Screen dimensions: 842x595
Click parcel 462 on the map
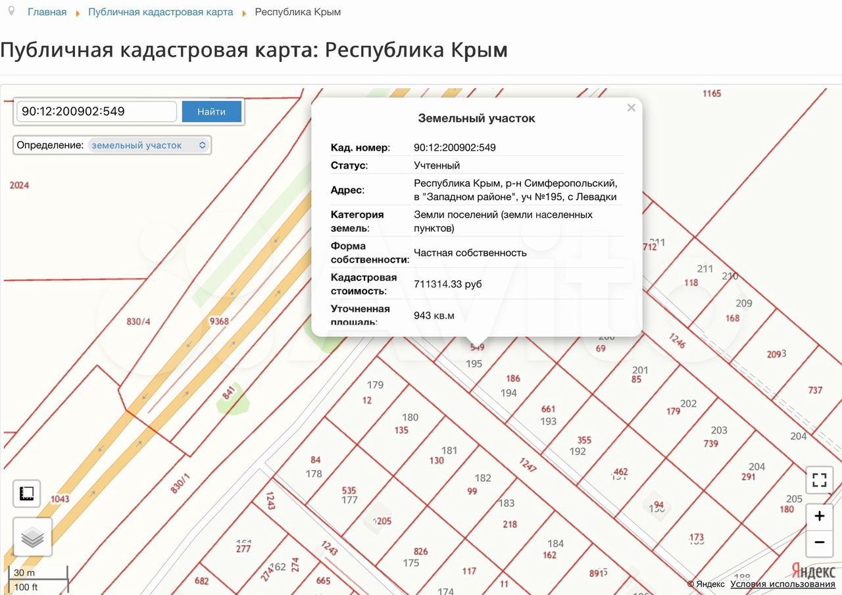pyautogui.click(x=620, y=472)
